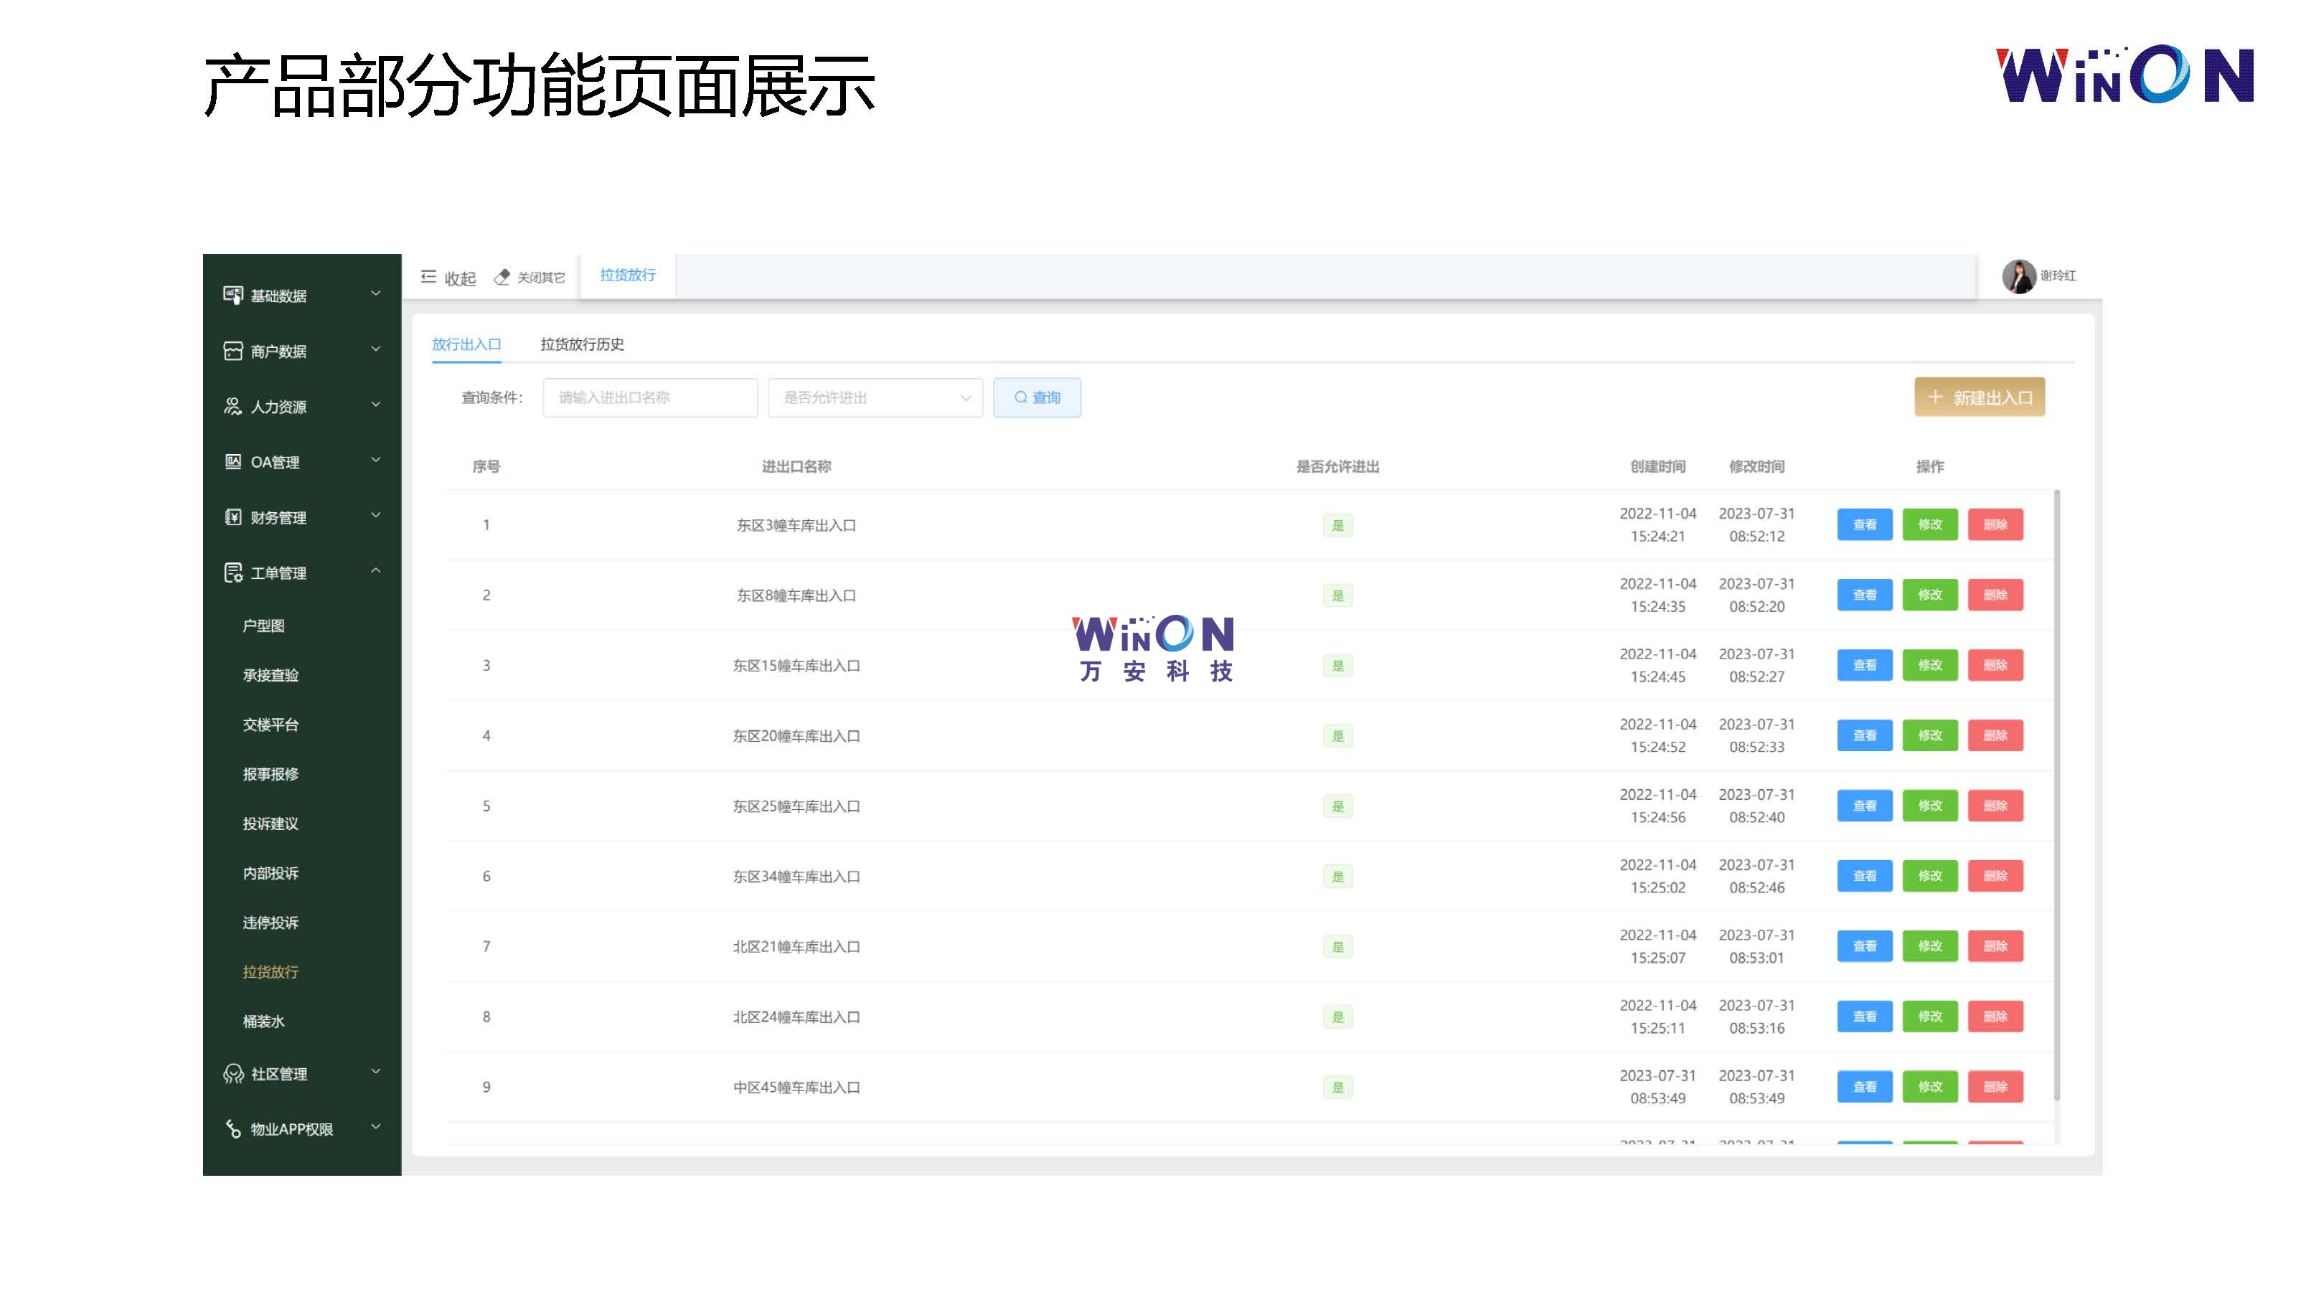The image size is (2306, 1297).
Task: Click the 是否允许进出 column header
Action: (1337, 466)
